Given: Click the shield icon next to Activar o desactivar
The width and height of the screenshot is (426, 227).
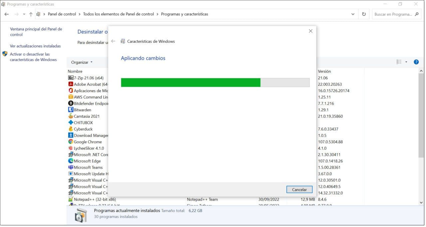Looking at the screenshot, I should 5,54.
